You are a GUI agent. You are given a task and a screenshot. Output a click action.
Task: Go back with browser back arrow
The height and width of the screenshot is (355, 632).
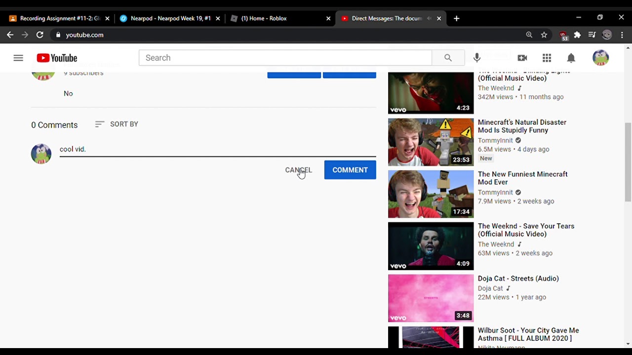tap(10, 35)
